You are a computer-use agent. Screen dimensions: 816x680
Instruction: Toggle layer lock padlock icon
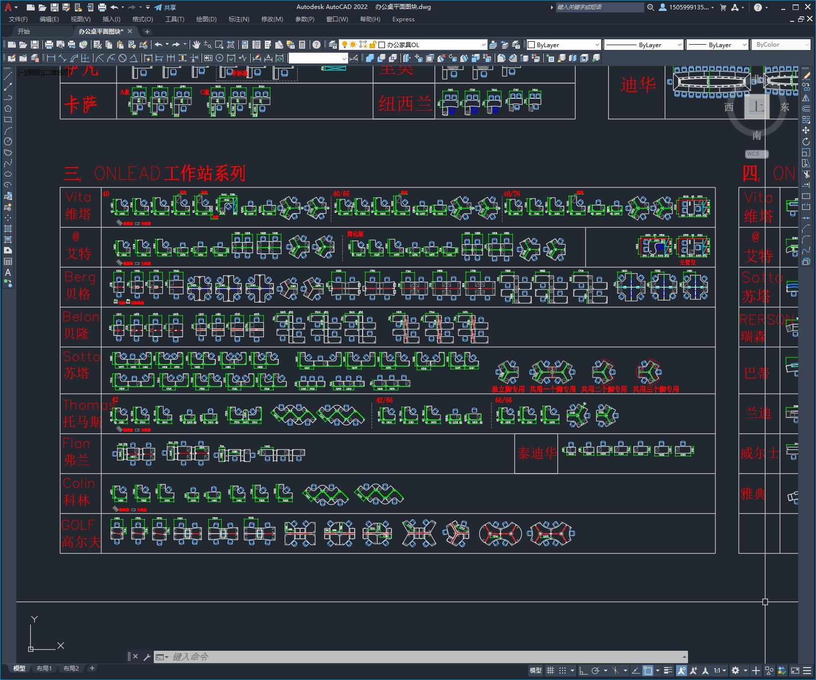372,45
